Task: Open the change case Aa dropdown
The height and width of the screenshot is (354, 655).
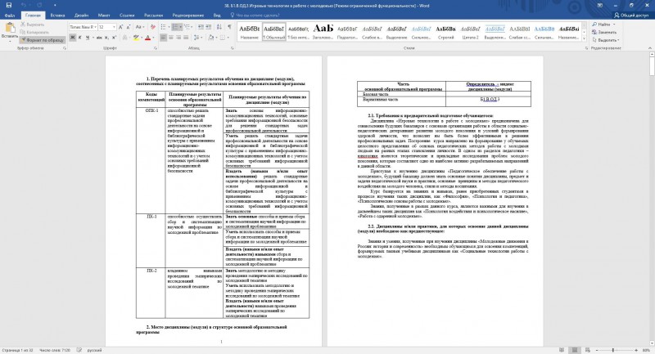Action: (139, 27)
